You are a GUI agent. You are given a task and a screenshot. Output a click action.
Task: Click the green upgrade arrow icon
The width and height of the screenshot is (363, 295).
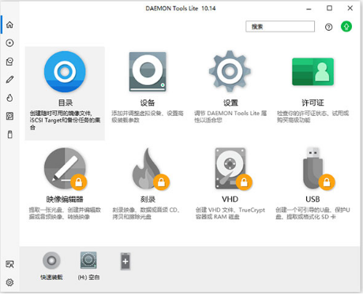click(x=346, y=27)
